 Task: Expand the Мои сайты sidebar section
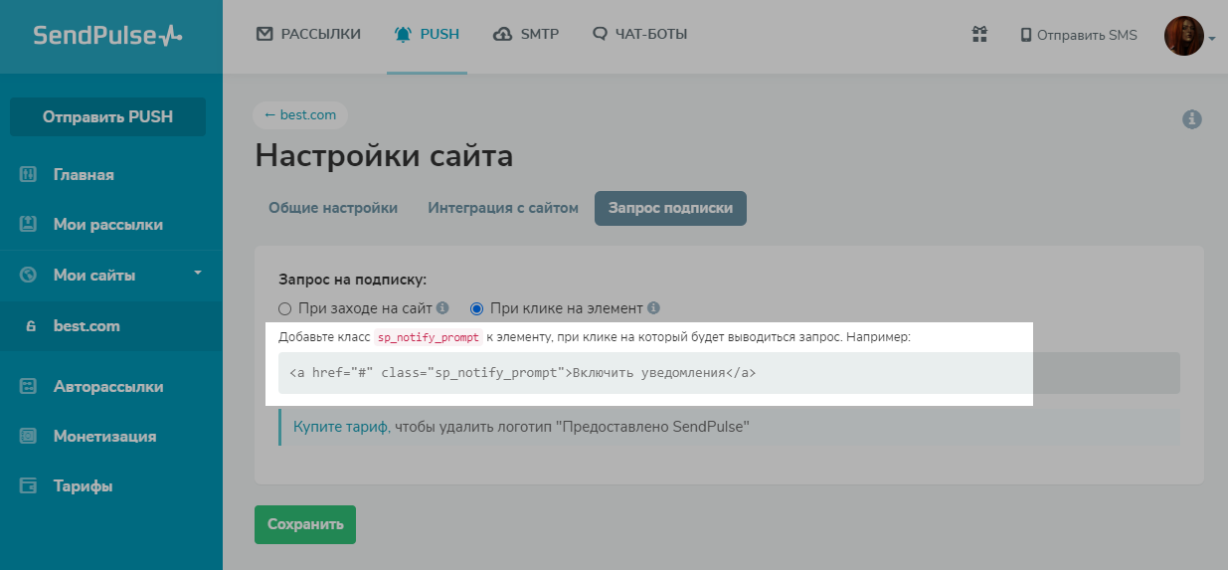[x=197, y=274]
